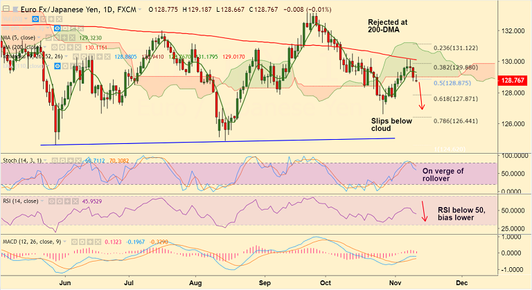532x290 pixels.
Task: Open the Euro Fx/Japanese Yen symbol dropdown
Action: pyautogui.click(x=139, y=9)
